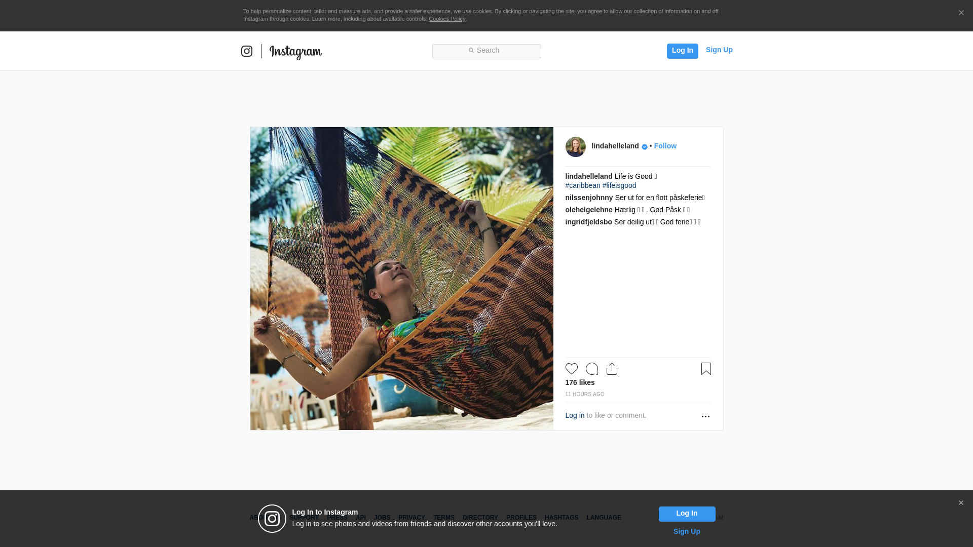This screenshot has height=547, width=973.
Task: Click the heart like icon
Action: [x=571, y=369]
